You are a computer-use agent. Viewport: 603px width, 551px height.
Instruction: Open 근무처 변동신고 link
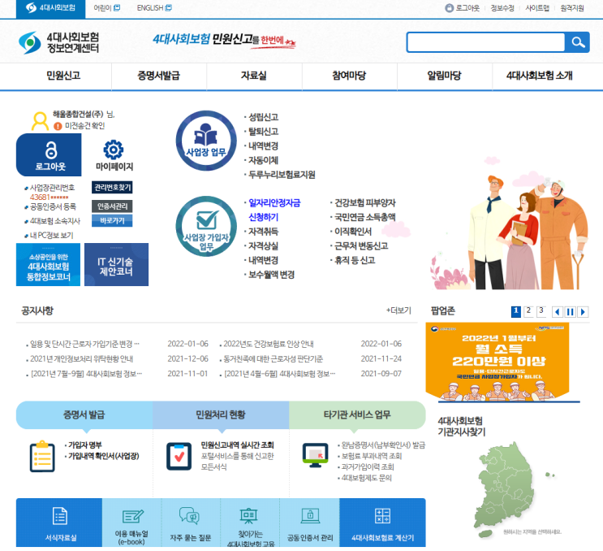[x=361, y=245]
